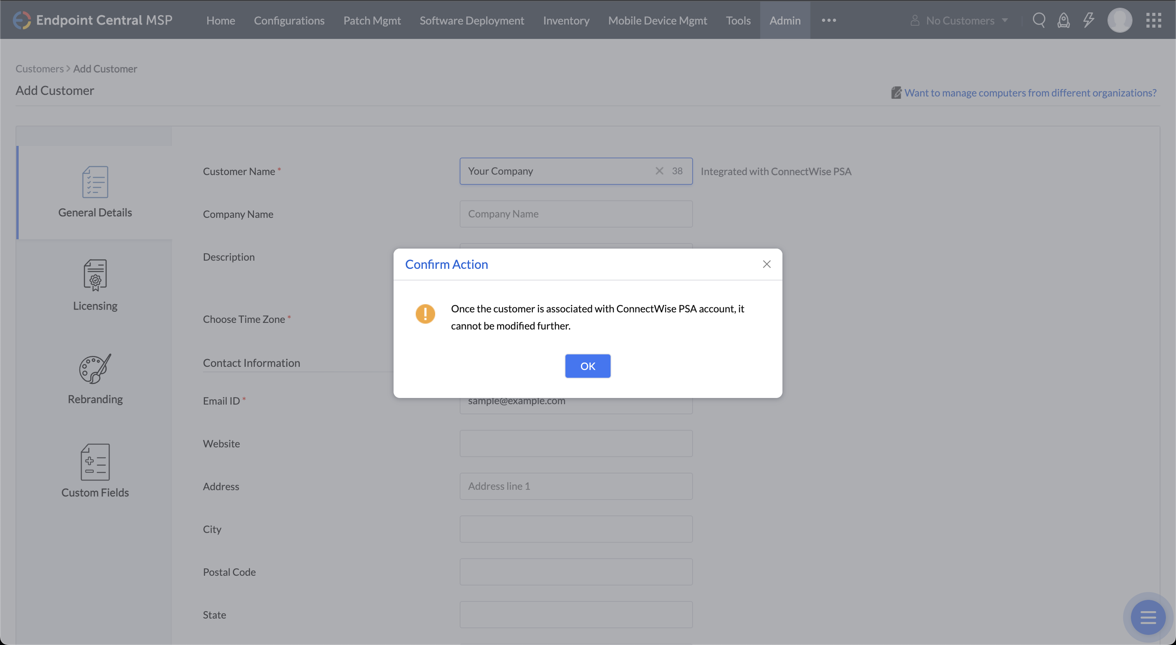Image resolution: width=1176 pixels, height=645 pixels.
Task: Open the apps grid icon
Action: (1153, 20)
